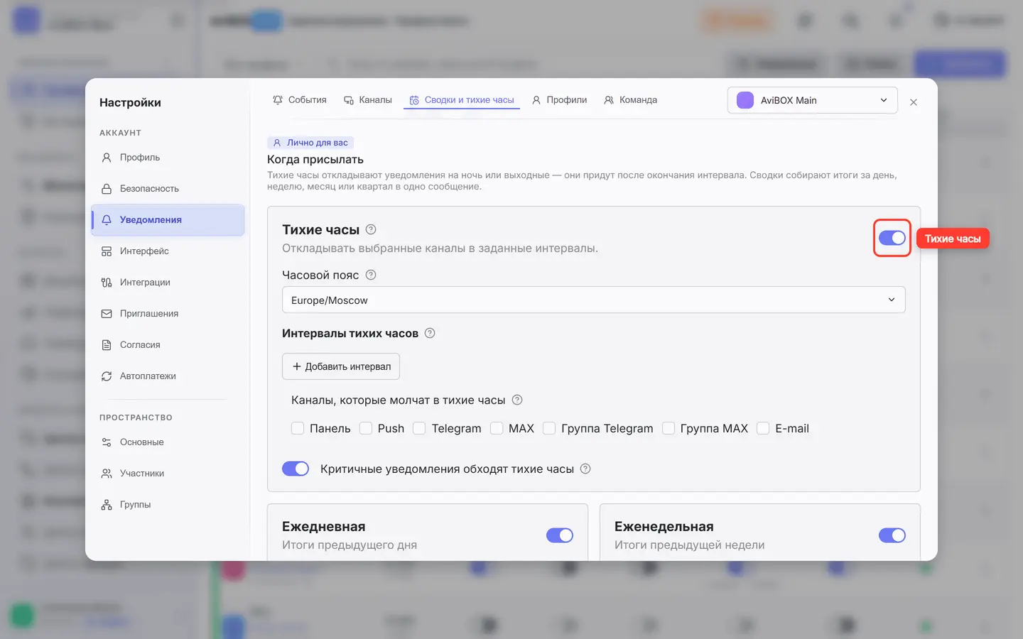Toggle the Тихие часы switch
The height and width of the screenshot is (639, 1023).
pyautogui.click(x=892, y=238)
